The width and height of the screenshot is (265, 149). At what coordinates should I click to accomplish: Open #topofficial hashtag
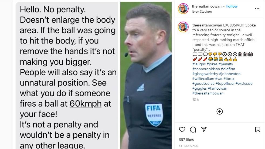point(225,83)
